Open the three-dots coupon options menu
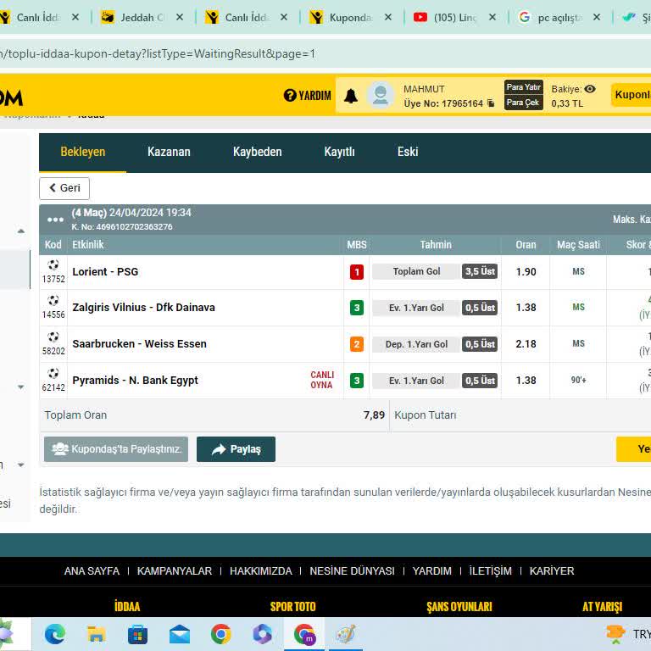 55,220
